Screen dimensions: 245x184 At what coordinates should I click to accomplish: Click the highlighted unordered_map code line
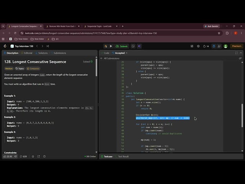point(163,118)
